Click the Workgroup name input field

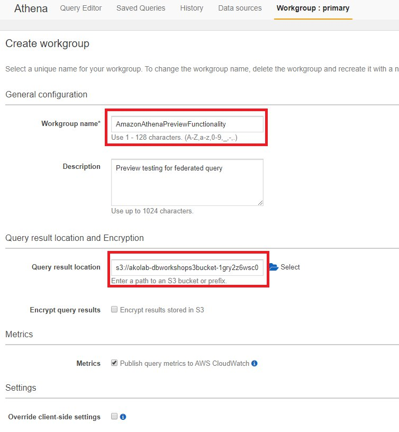(187, 124)
